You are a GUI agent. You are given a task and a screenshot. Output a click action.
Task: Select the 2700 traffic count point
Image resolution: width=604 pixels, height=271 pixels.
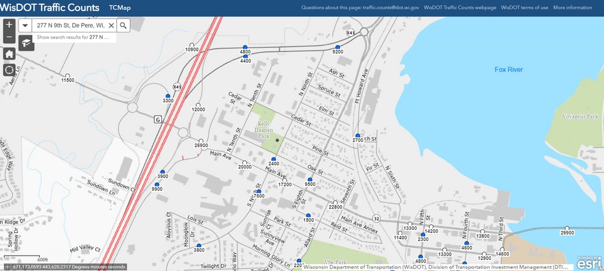(357, 135)
